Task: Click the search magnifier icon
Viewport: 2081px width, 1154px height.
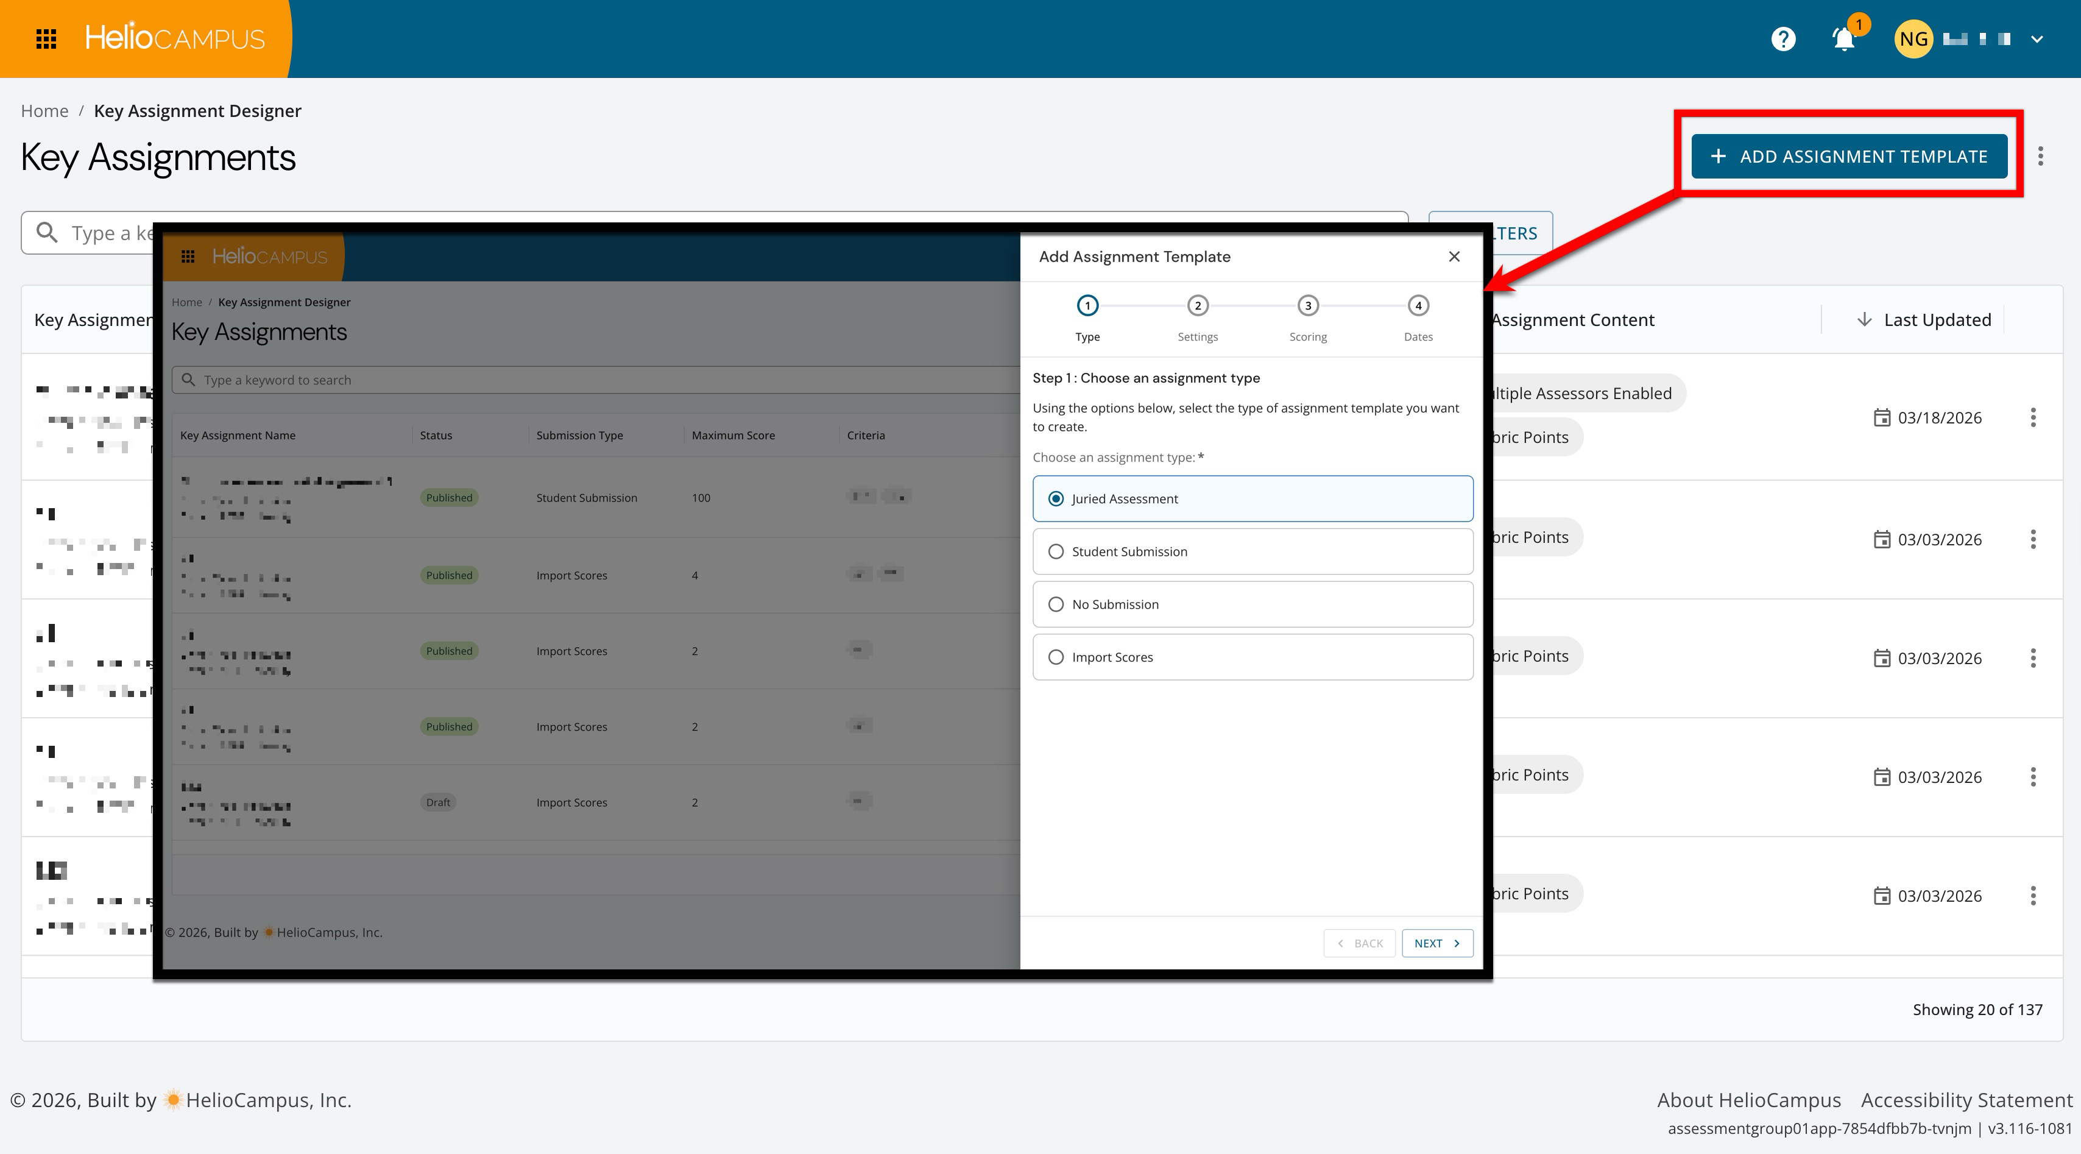Action: (48, 233)
